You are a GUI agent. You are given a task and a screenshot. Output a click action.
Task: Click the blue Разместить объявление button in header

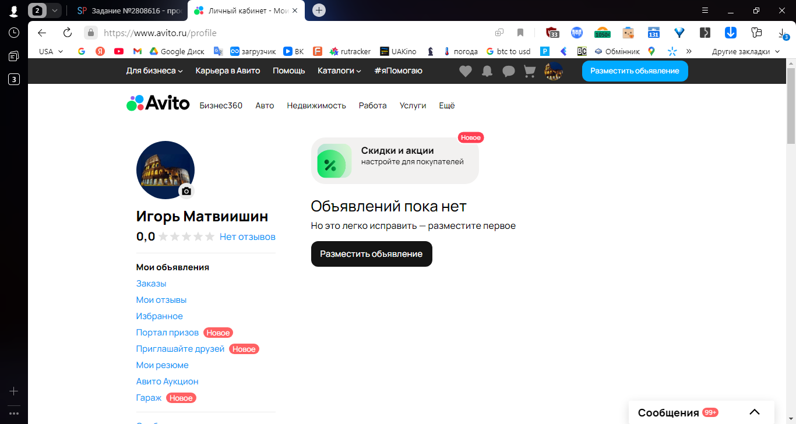coord(635,70)
